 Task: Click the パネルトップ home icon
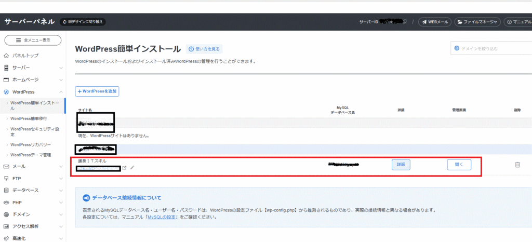tap(6, 56)
